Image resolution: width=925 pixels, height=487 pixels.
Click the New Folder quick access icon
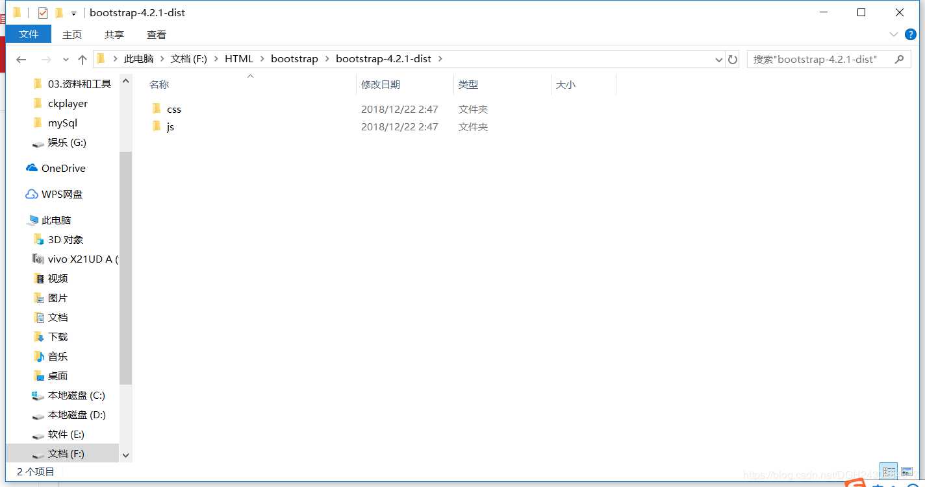(59, 13)
